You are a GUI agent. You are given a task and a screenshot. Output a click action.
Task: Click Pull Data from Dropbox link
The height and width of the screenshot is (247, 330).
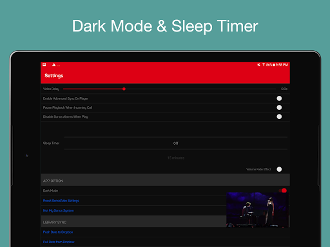pos(59,242)
